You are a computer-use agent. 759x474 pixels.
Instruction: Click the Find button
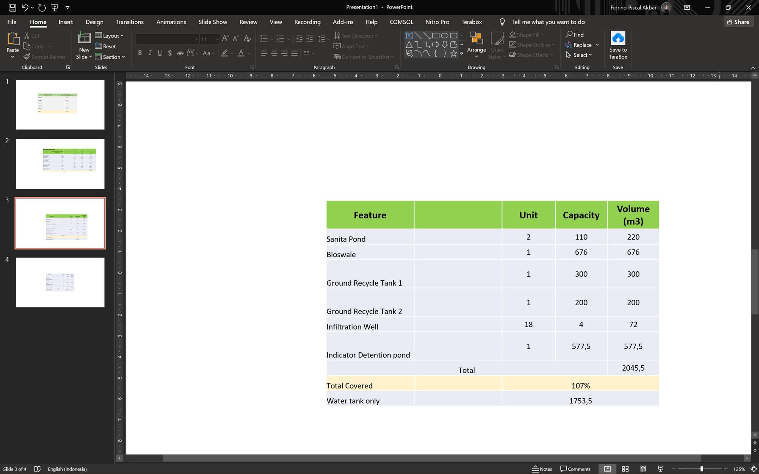(575, 35)
